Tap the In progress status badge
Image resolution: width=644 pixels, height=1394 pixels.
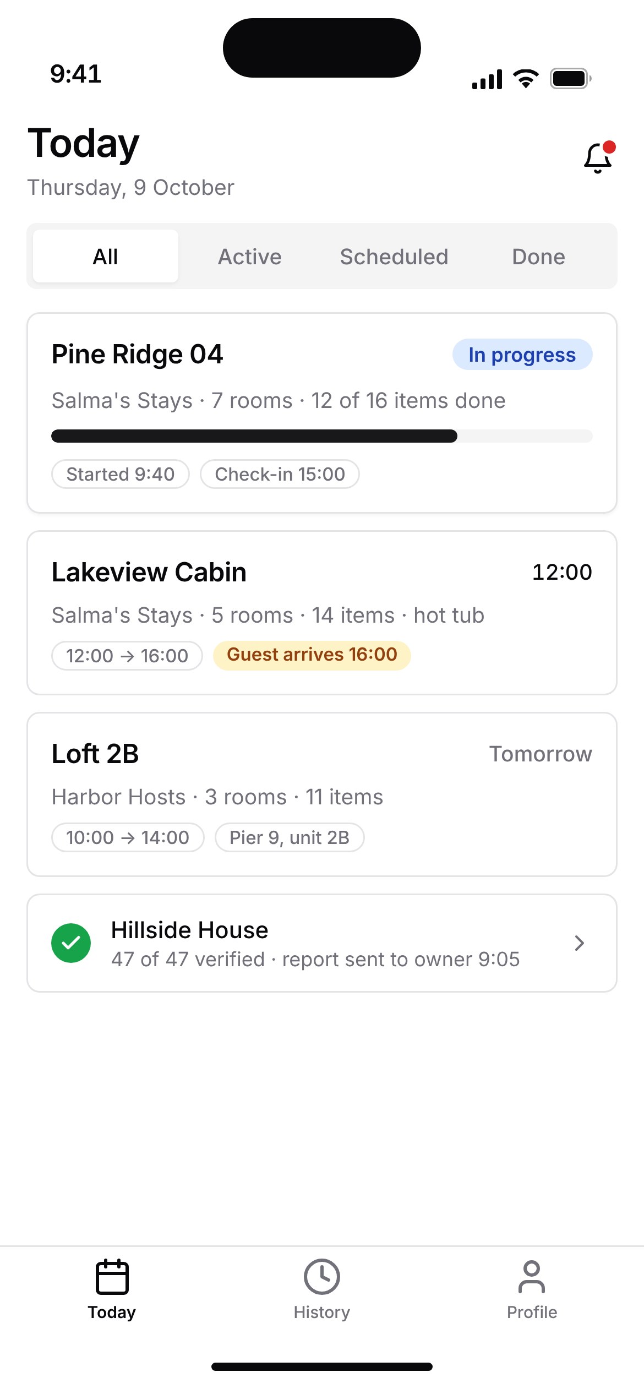522,355
